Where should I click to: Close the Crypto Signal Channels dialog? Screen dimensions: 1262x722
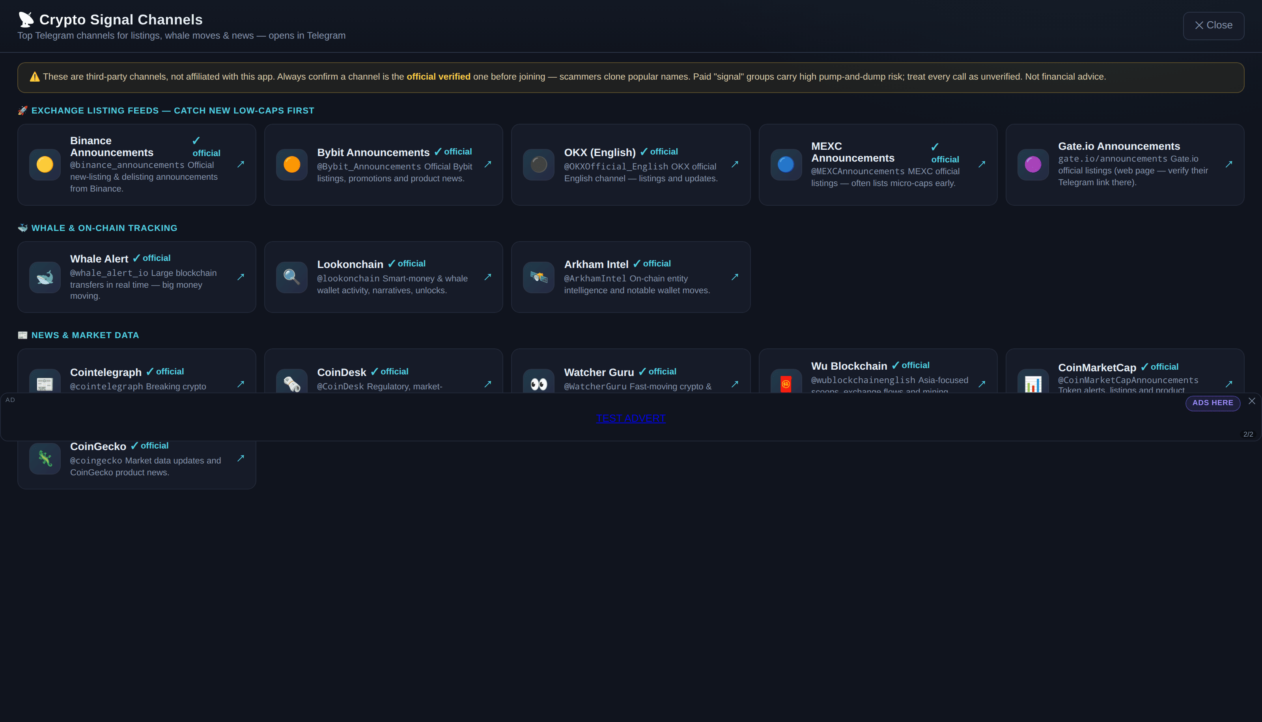pyautogui.click(x=1213, y=25)
